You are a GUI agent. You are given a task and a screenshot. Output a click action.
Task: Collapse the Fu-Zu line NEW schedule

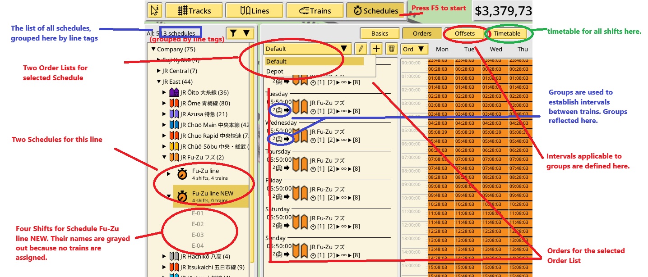[169, 196]
